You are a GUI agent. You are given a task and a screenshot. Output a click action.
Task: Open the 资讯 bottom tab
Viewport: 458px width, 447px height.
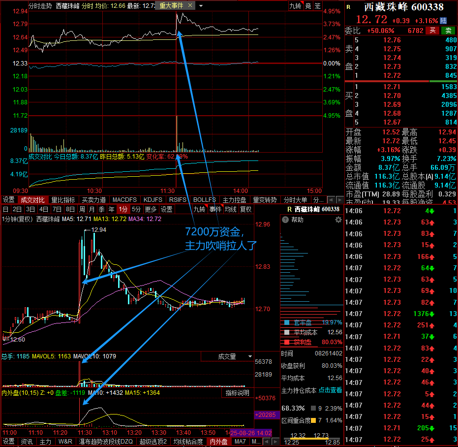(27, 442)
